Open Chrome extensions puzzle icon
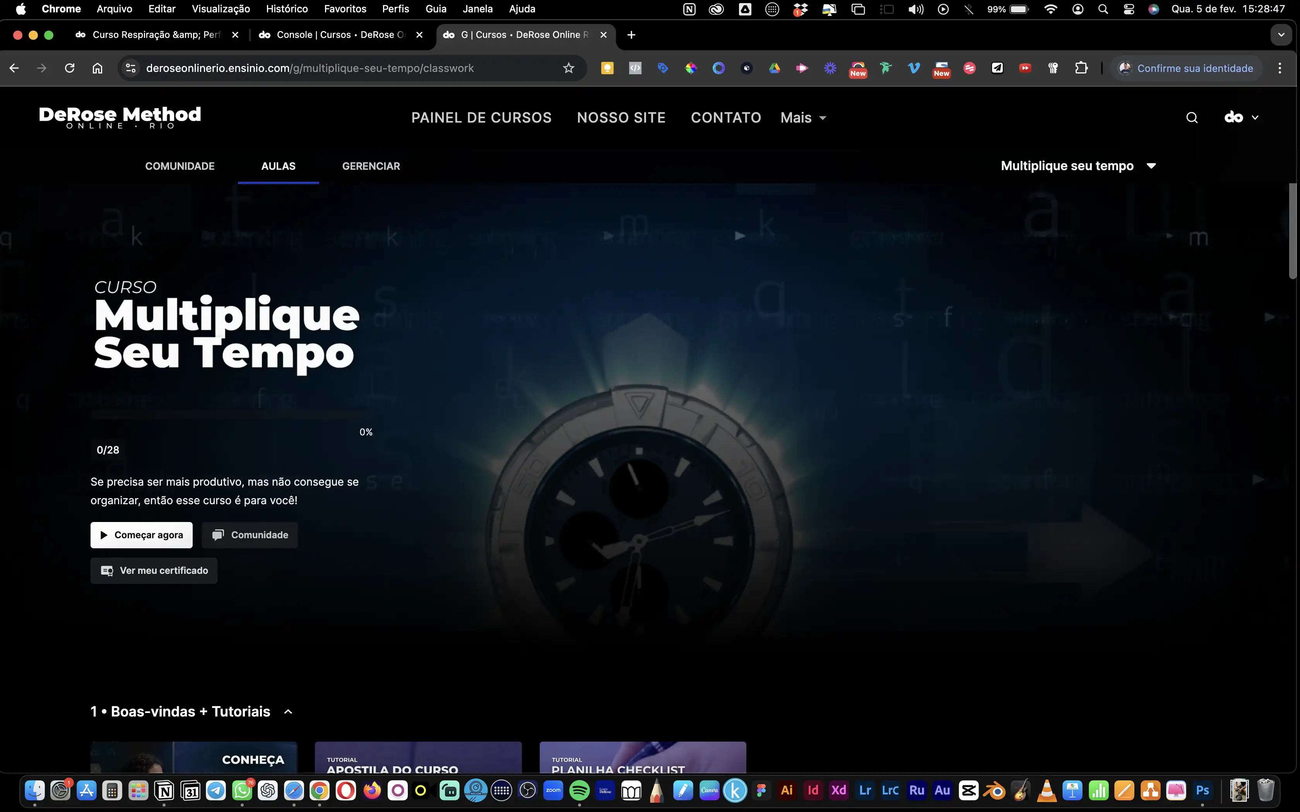The width and height of the screenshot is (1300, 812). [x=1081, y=68]
